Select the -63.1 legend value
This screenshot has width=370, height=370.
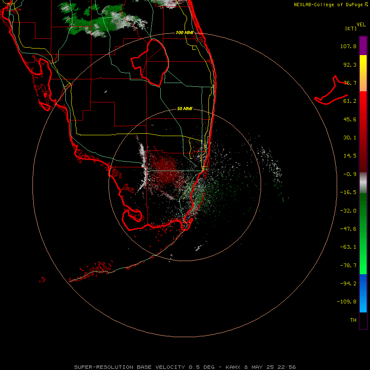pos(348,247)
